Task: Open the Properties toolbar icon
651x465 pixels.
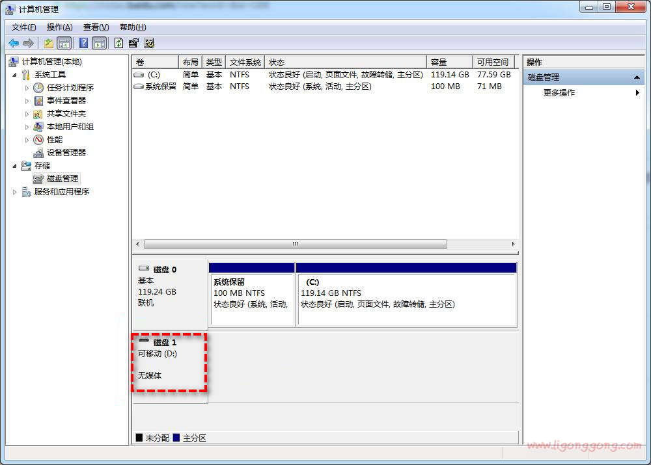Action: click(133, 43)
